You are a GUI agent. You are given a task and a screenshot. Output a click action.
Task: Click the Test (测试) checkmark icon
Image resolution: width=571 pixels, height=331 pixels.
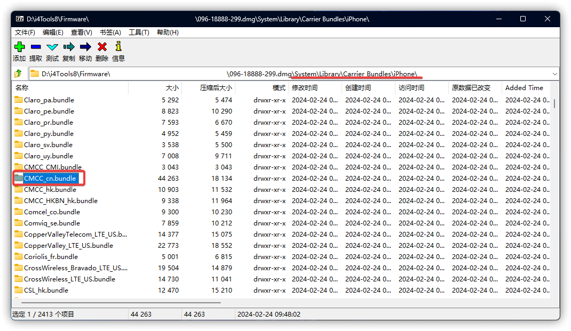click(x=52, y=47)
